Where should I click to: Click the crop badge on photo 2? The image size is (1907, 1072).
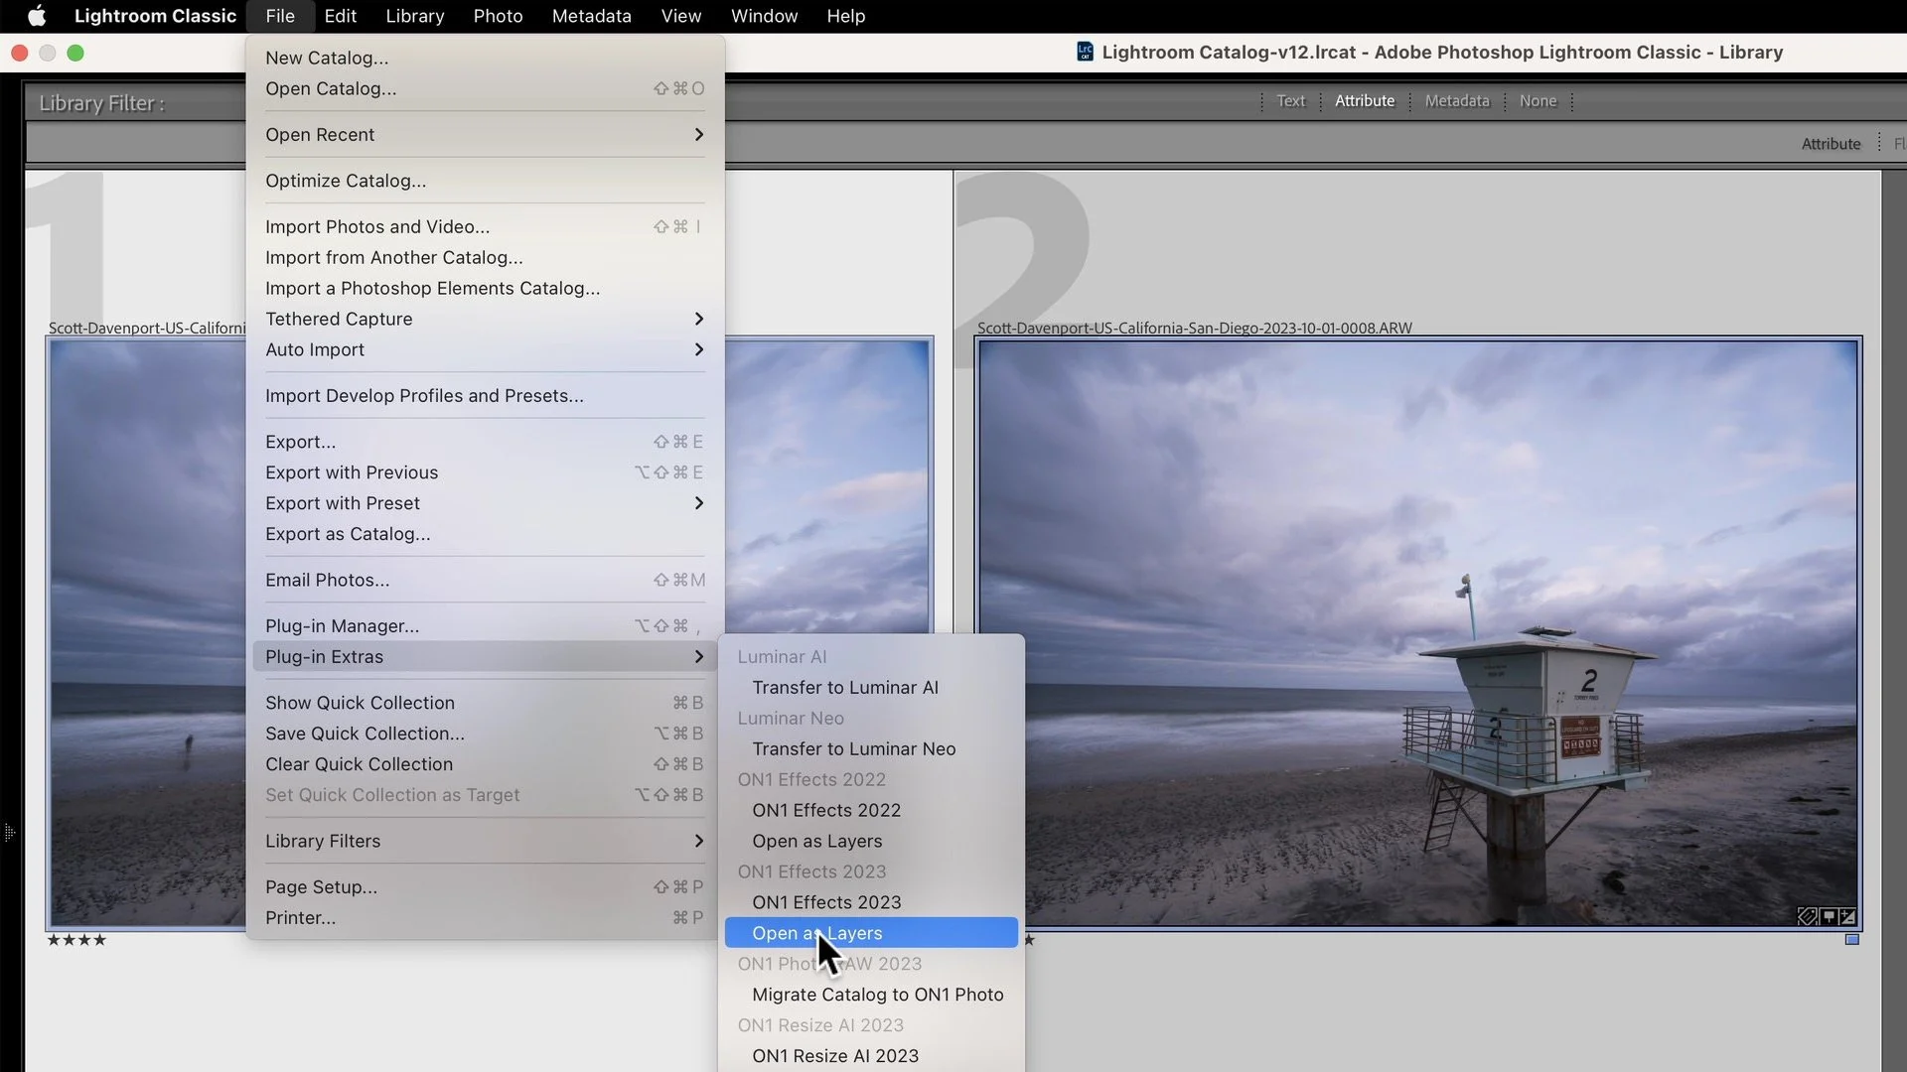coord(1828,916)
